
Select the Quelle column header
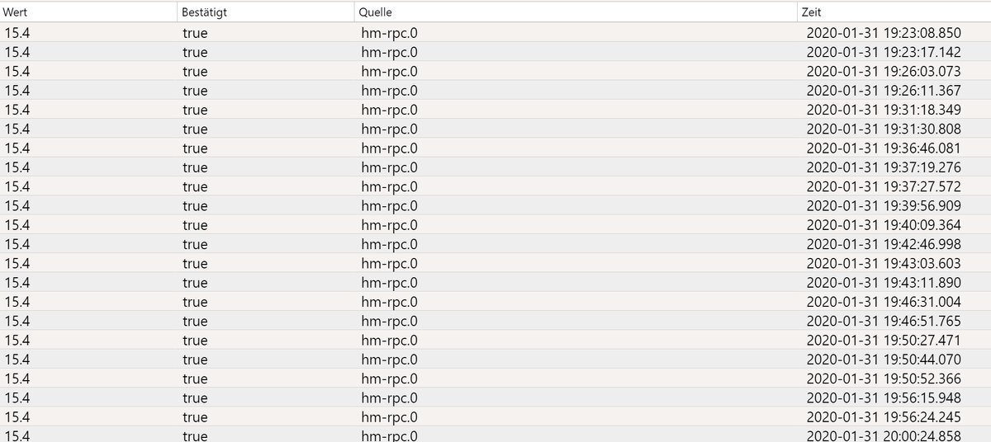576,12
